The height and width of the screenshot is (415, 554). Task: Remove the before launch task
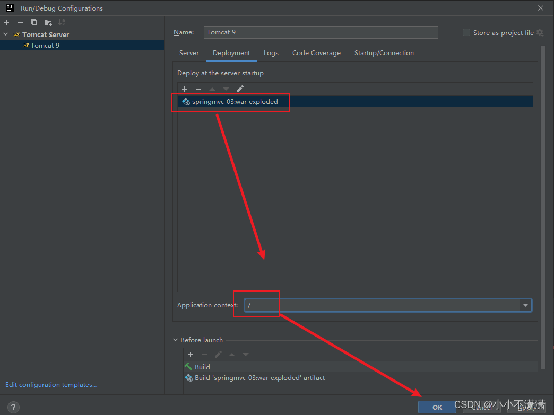(x=204, y=354)
